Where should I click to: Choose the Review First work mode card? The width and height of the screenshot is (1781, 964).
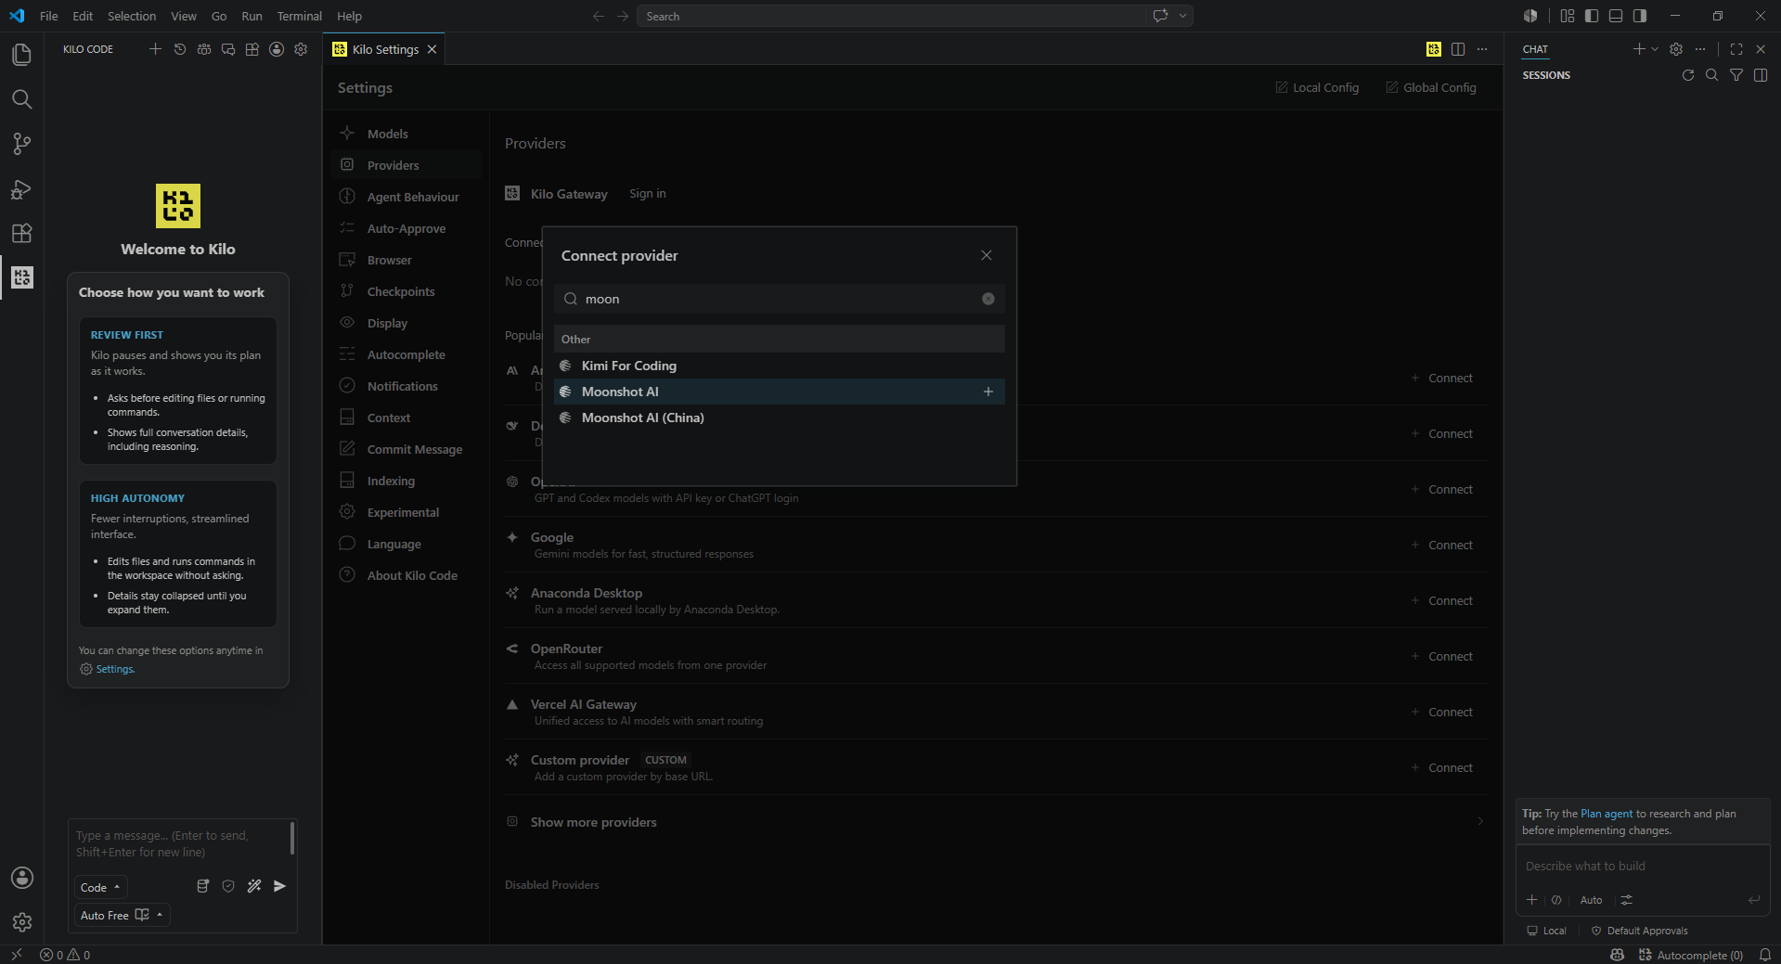(178, 391)
